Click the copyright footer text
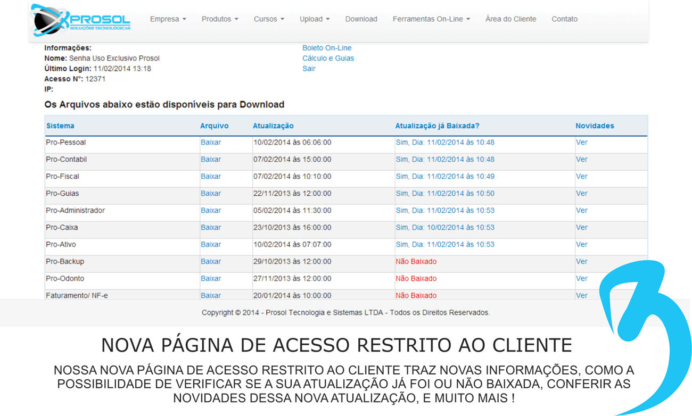Viewport: 692px width, 416px height. [x=345, y=313]
